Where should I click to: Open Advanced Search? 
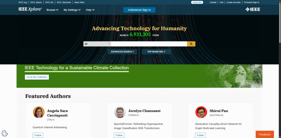(122, 51)
